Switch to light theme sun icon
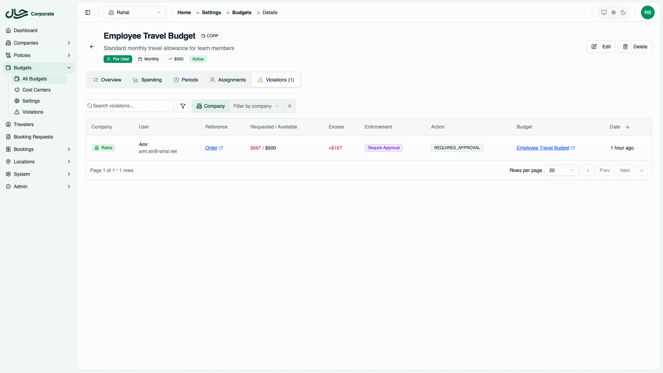 click(x=614, y=12)
